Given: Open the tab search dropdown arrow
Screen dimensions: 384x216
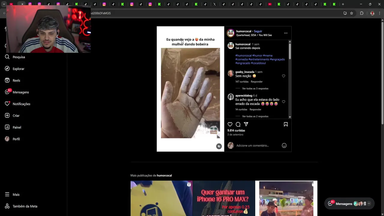Looking at the screenshot, I should tap(4, 4).
